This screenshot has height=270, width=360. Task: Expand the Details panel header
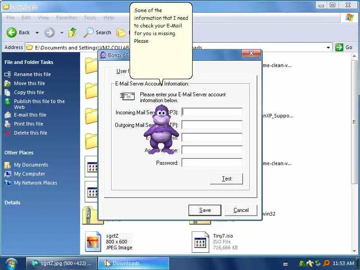point(13,202)
